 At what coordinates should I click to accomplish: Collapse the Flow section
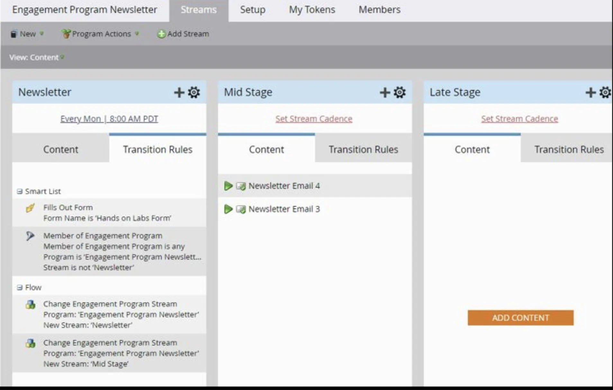point(20,287)
